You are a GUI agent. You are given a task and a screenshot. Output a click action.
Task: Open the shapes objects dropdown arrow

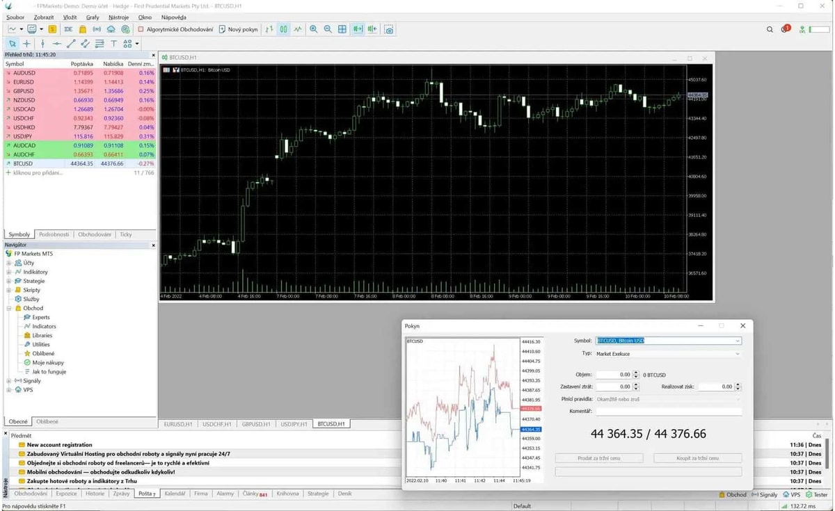(x=137, y=43)
